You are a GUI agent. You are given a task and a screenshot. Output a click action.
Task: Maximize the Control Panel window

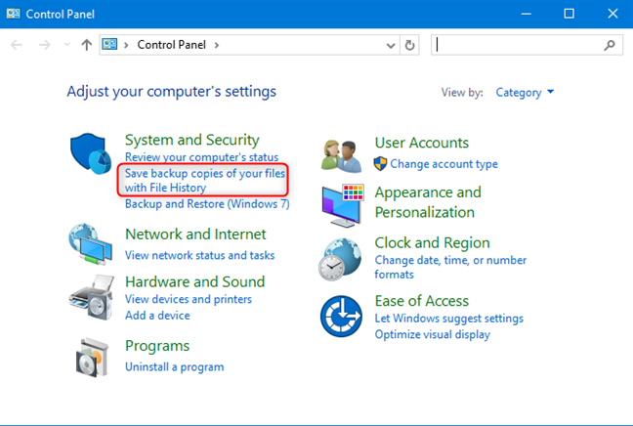570,14
